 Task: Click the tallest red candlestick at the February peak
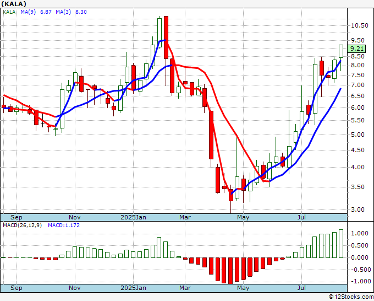click(x=166, y=37)
